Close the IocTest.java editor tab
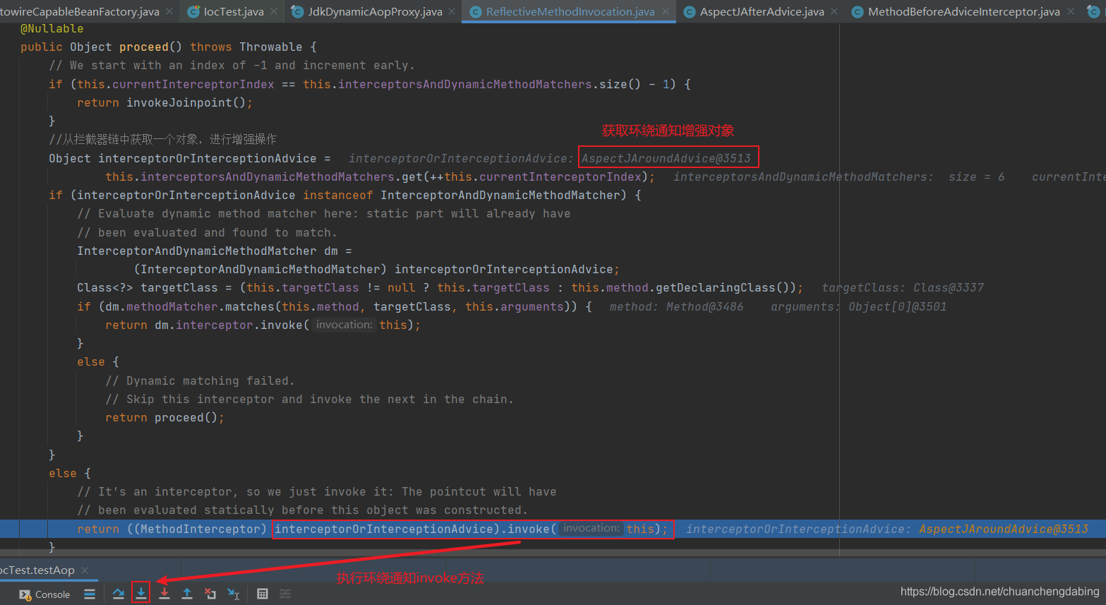 [274, 11]
